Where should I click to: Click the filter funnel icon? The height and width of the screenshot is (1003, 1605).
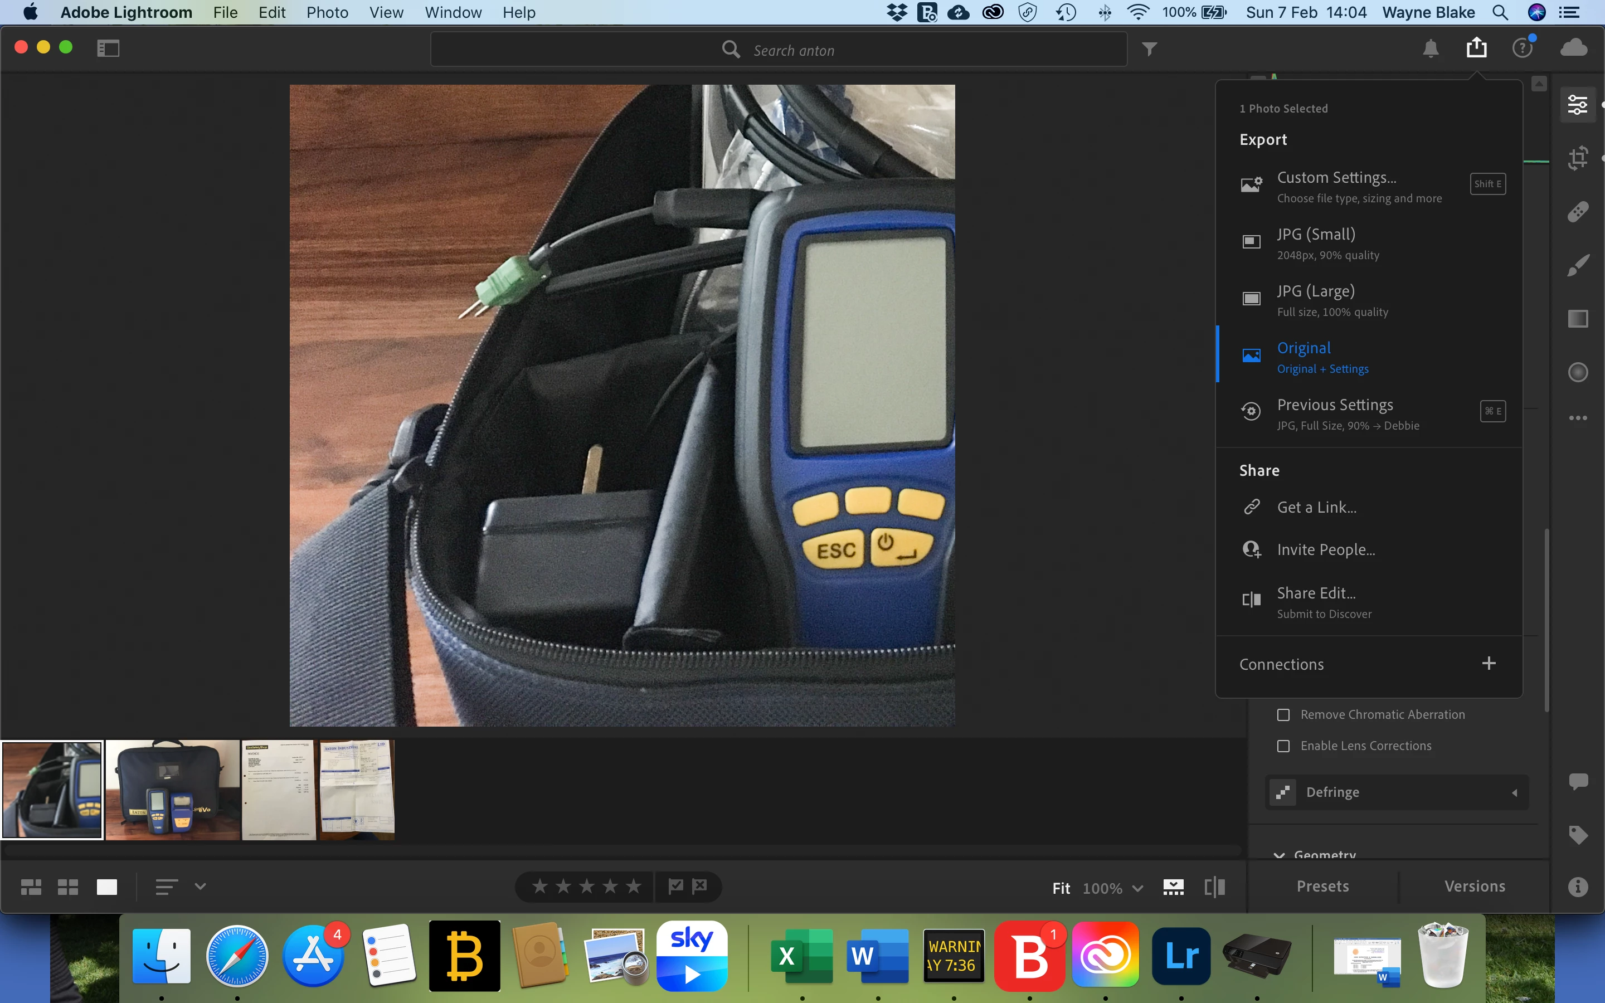click(x=1149, y=49)
